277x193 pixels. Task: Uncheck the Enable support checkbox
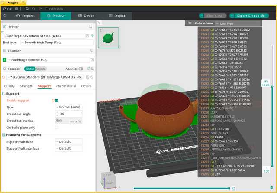pos(57,100)
